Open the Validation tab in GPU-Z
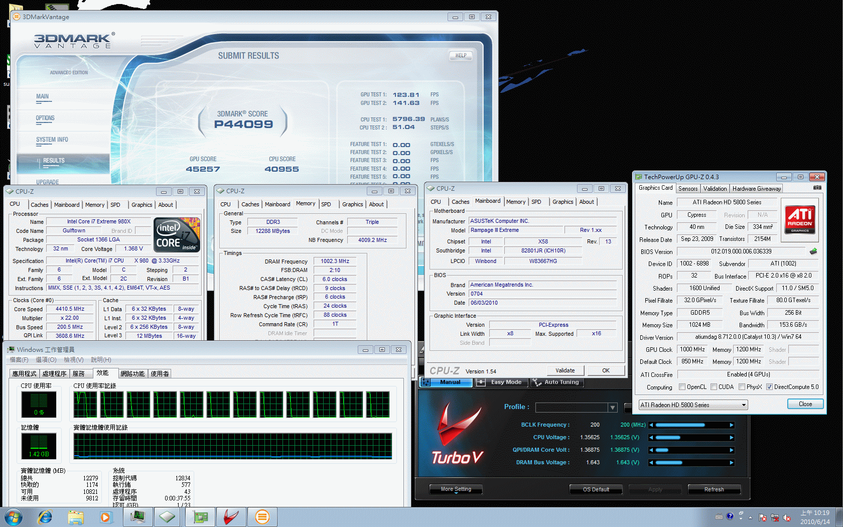Image resolution: width=843 pixels, height=527 pixels. point(715,189)
